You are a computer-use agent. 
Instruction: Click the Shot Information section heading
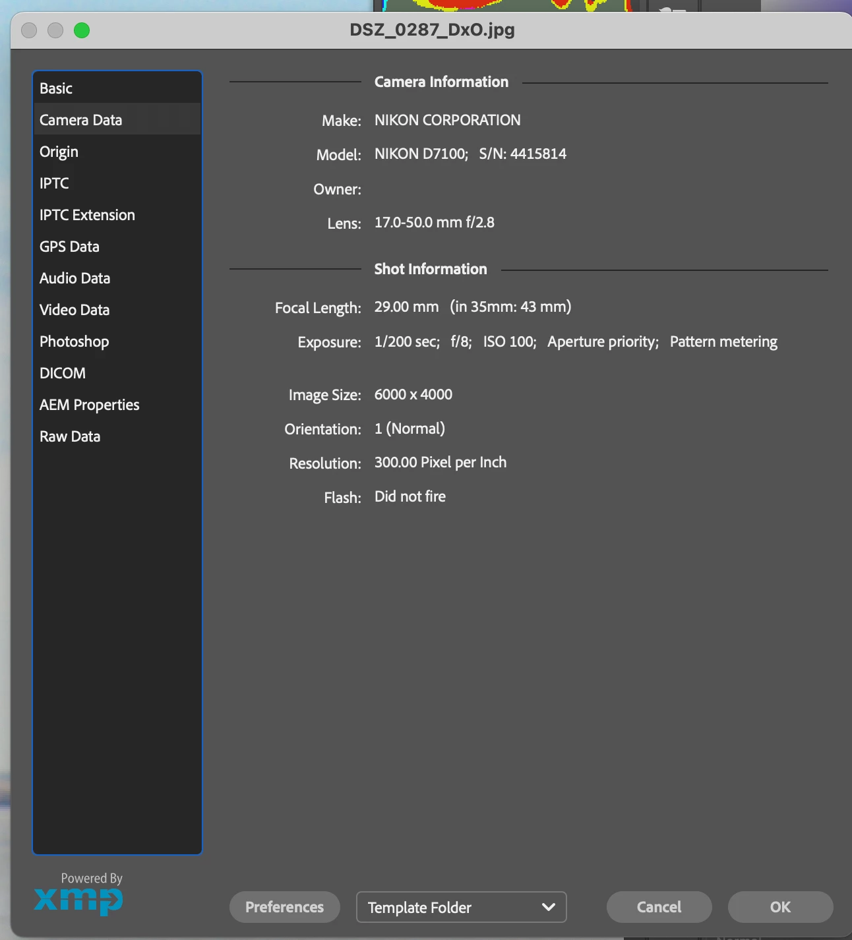pos(431,269)
